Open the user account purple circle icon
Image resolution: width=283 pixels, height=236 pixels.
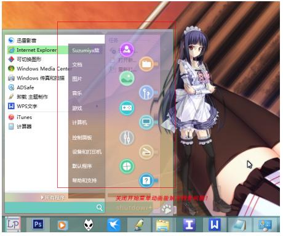coord(127,49)
